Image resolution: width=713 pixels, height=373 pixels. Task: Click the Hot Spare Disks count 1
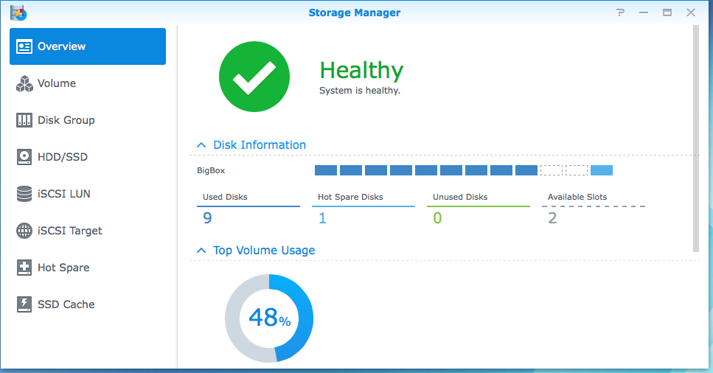322,217
